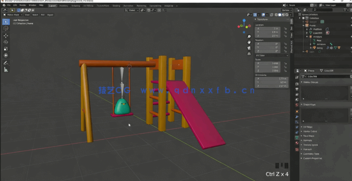The height and width of the screenshot is (181, 352).
Task: Open the View Layer properties tab icon
Action: pyautogui.click(x=297, y=94)
